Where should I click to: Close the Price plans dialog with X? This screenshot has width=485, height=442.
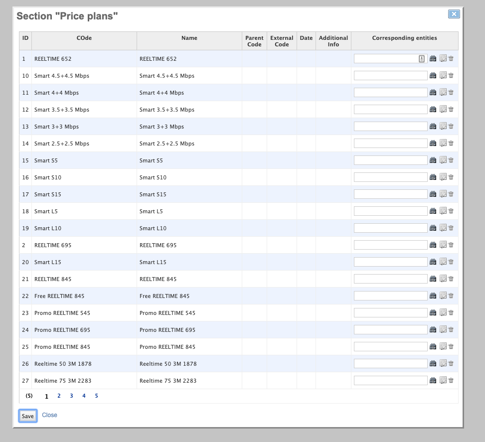pos(454,14)
